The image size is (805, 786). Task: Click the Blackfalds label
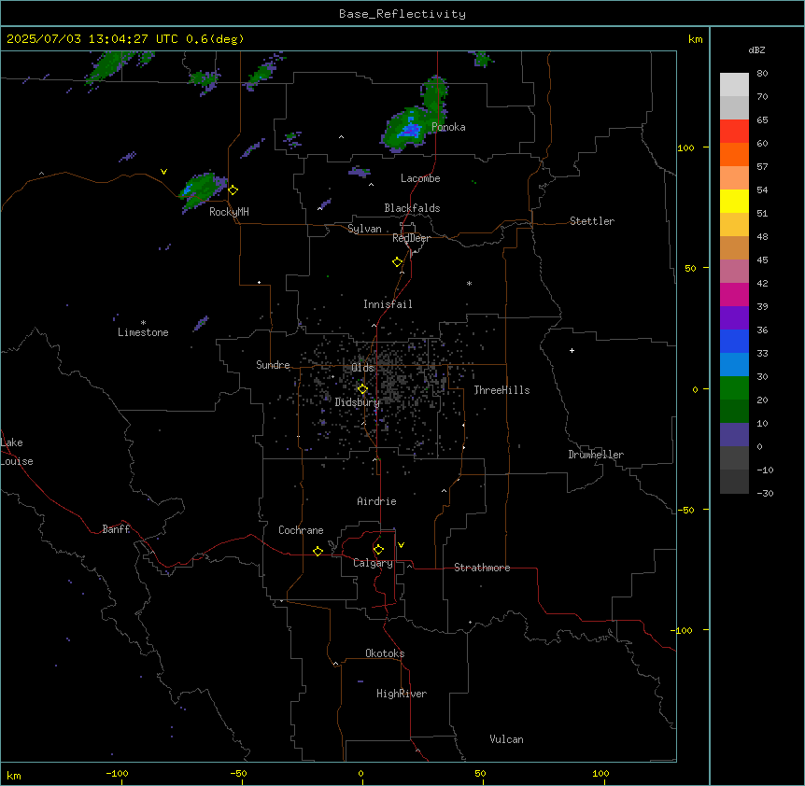click(412, 208)
